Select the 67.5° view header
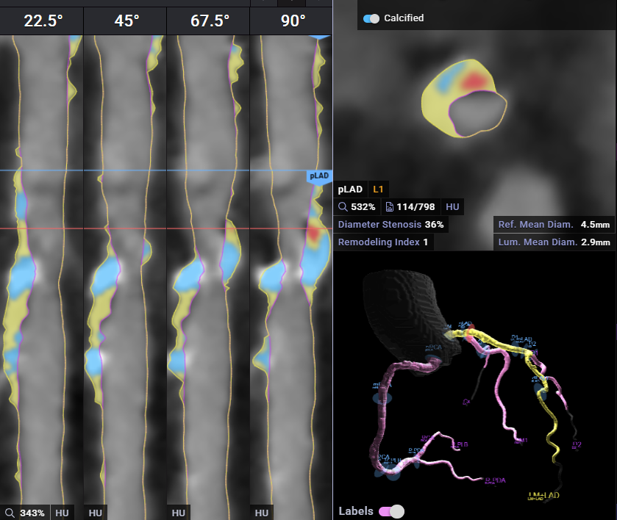The width and height of the screenshot is (617, 520). click(209, 21)
